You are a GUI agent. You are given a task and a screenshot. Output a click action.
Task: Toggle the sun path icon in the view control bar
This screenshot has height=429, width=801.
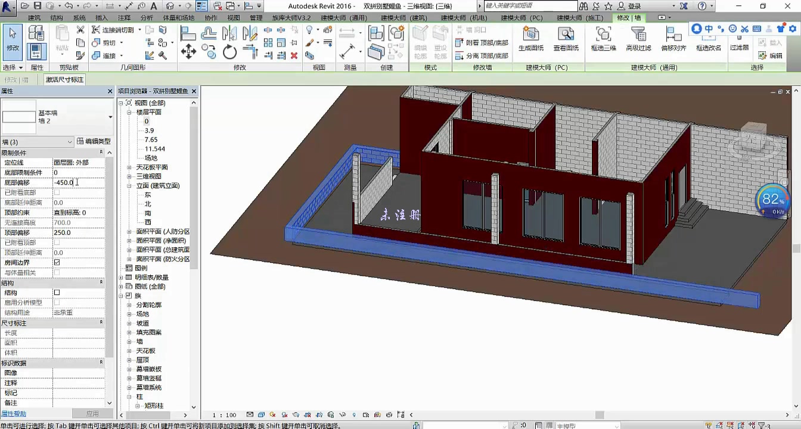point(273,415)
